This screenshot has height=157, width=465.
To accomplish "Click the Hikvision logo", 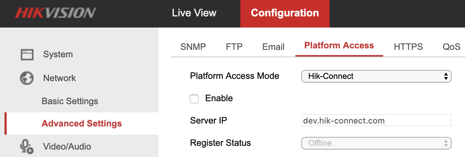I will [x=55, y=13].
